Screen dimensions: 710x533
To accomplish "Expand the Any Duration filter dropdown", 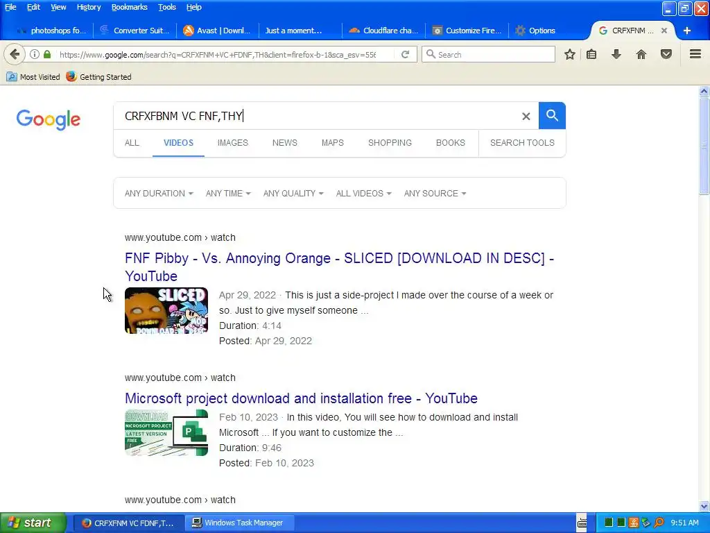I will [159, 194].
